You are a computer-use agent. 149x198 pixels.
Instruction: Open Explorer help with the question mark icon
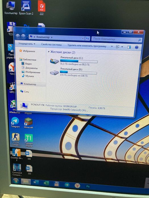tap(136, 47)
